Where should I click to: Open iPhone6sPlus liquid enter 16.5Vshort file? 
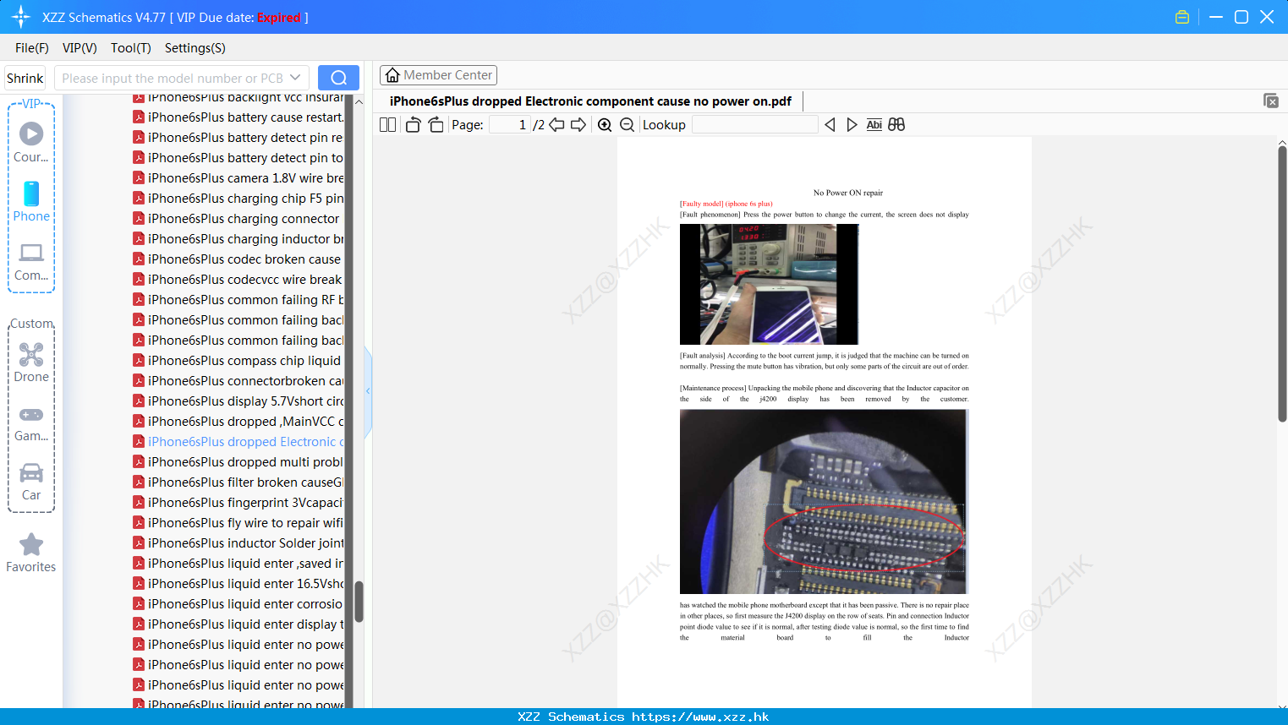(238, 584)
